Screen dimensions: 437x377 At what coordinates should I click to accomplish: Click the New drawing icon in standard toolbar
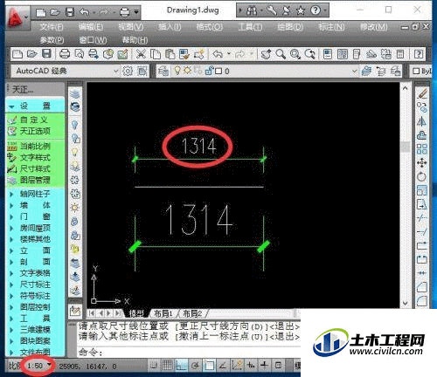[x=17, y=54]
